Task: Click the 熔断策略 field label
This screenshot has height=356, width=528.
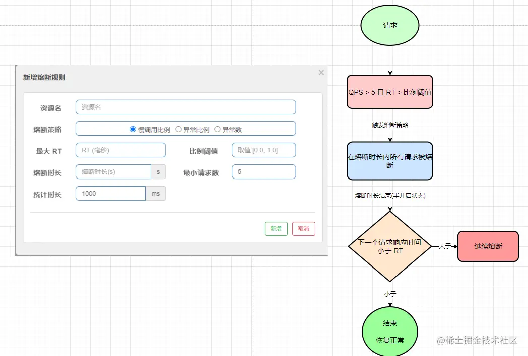Action: (47, 130)
